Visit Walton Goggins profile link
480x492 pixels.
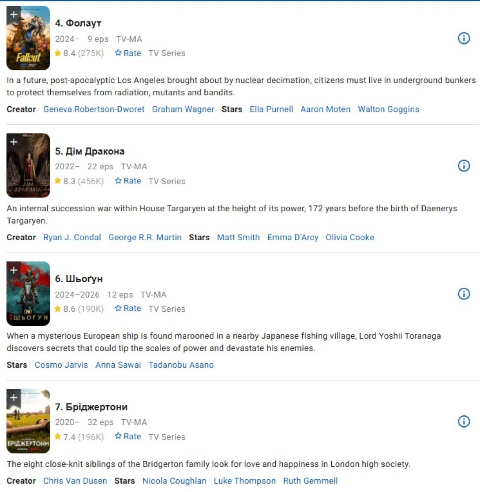click(388, 109)
